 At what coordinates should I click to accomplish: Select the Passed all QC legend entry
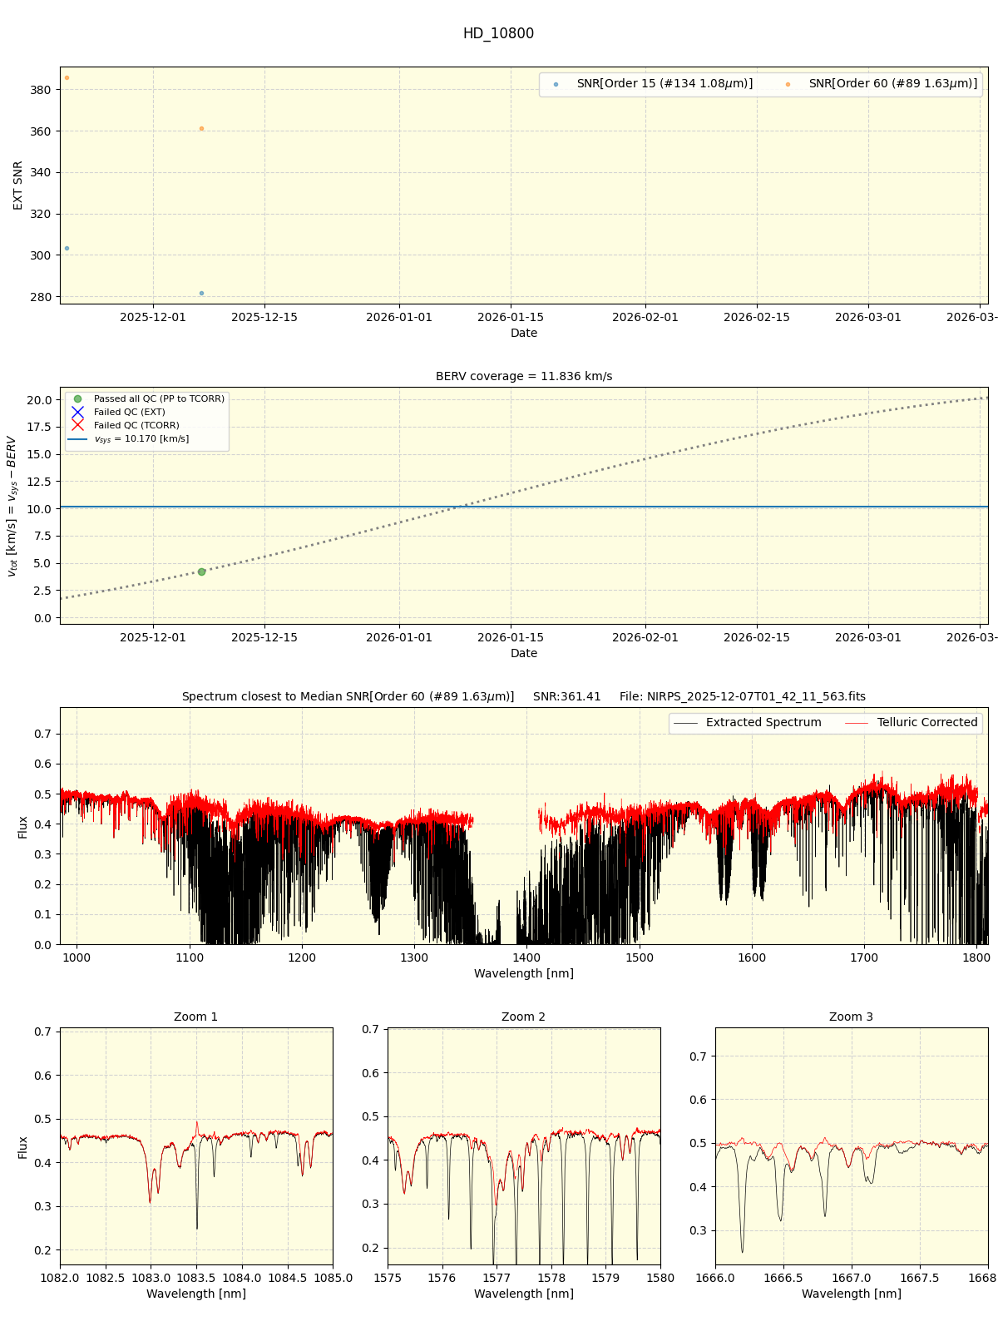(x=148, y=398)
